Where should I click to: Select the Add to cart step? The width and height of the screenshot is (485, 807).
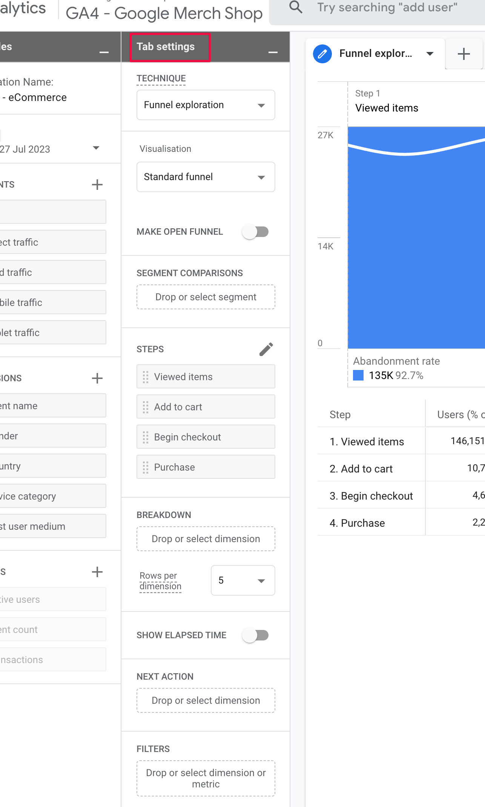click(206, 407)
